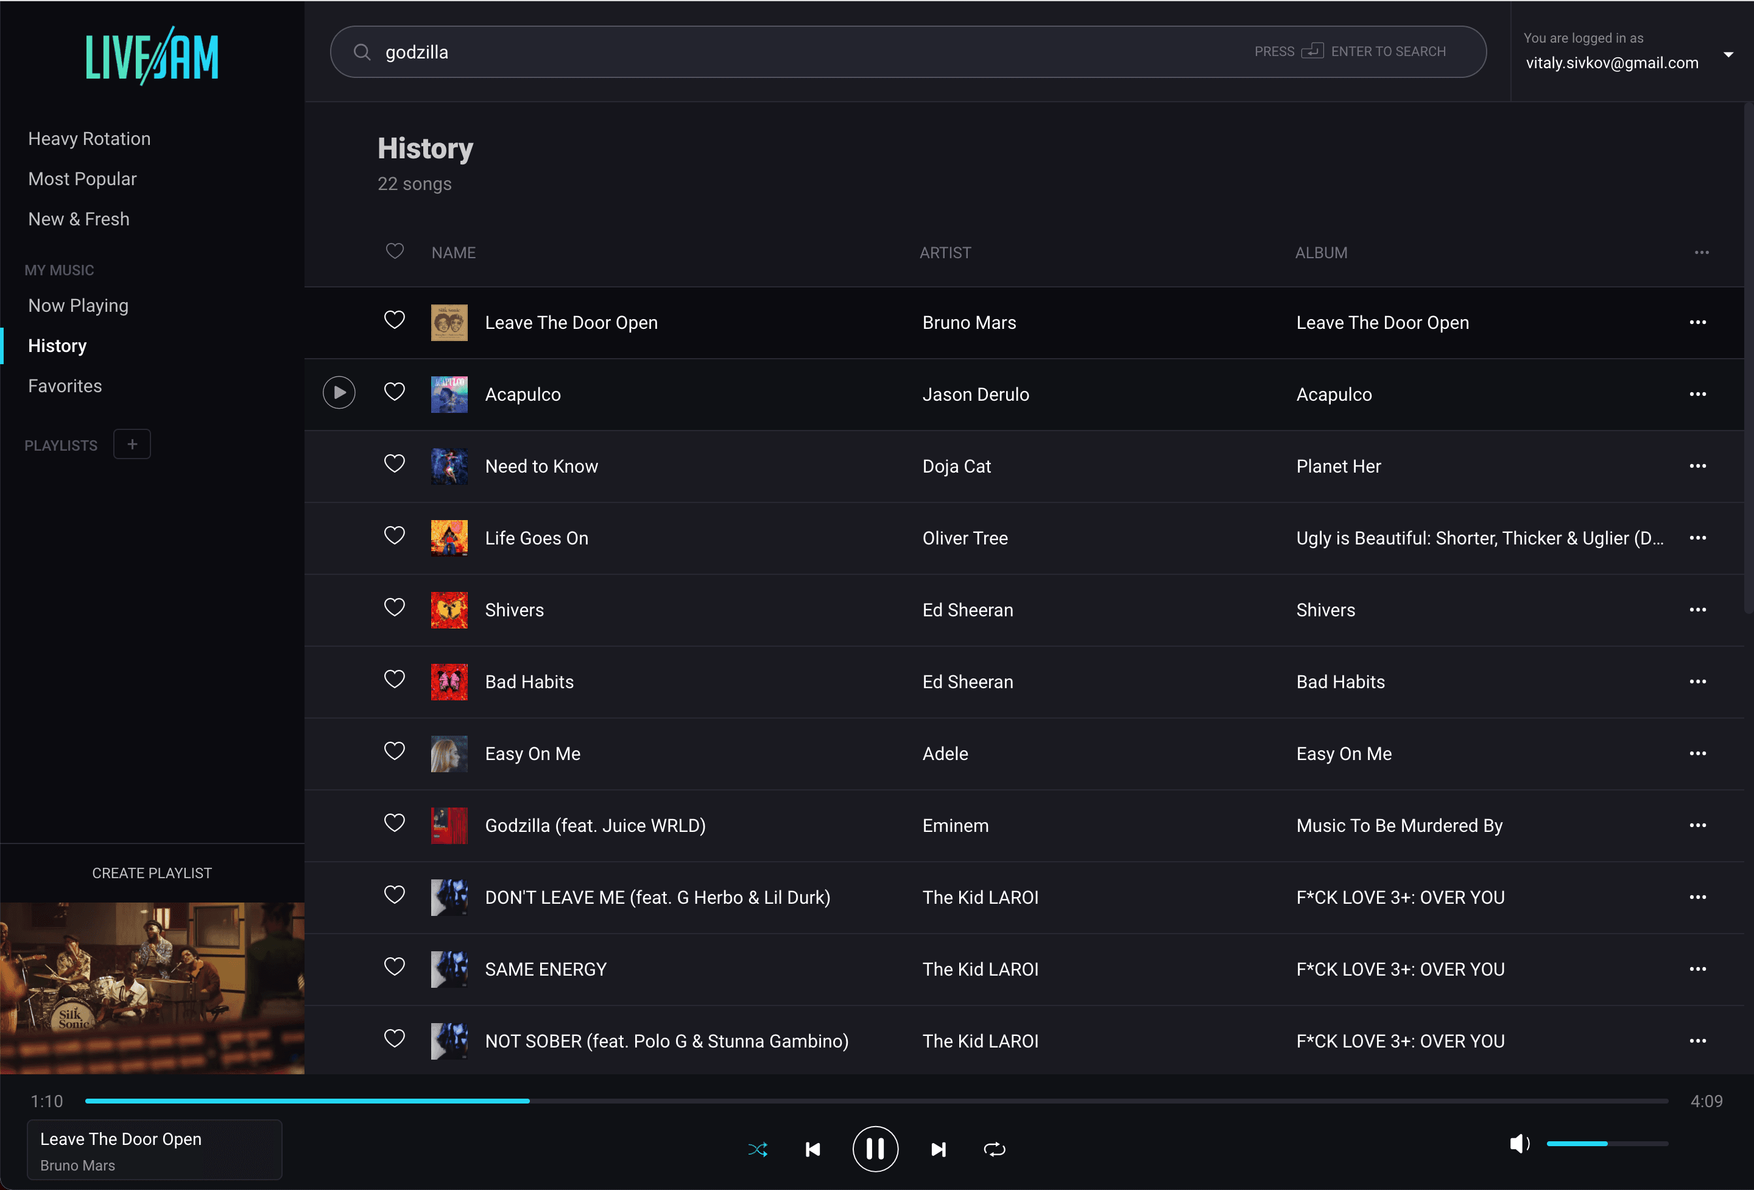Open Jason Derulo artist page
The width and height of the screenshot is (1754, 1190).
click(x=975, y=394)
